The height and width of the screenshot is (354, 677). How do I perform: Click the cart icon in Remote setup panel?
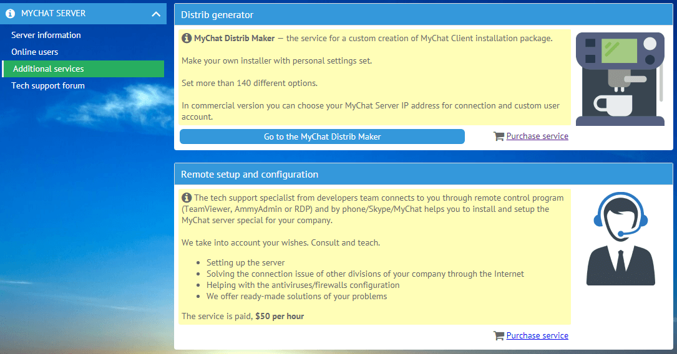point(499,336)
